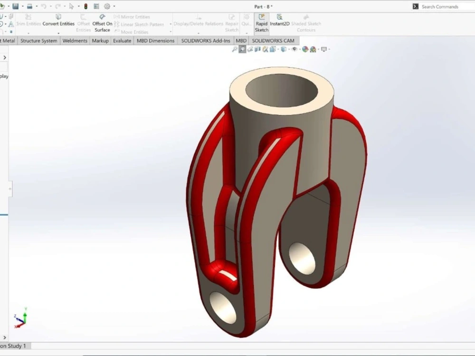Switch to the SOLIDWORKS CAM tab
This screenshot has width=475, height=356.
pyautogui.click(x=273, y=40)
